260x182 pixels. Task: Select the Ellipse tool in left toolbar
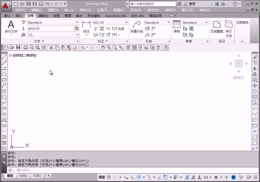4,108
